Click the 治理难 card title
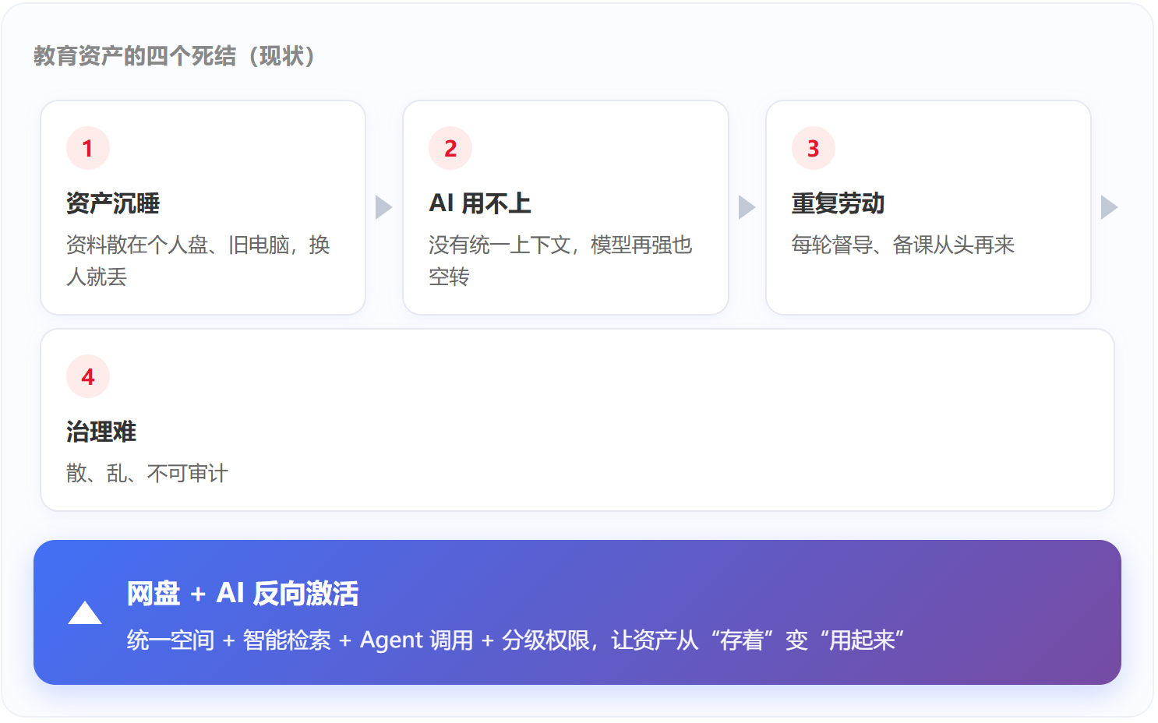1158x723 pixels. point(101,432)
